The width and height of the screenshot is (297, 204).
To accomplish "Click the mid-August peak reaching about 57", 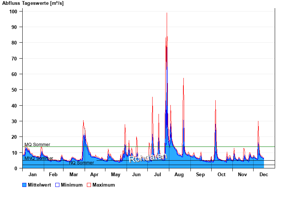I will point(183,79).
